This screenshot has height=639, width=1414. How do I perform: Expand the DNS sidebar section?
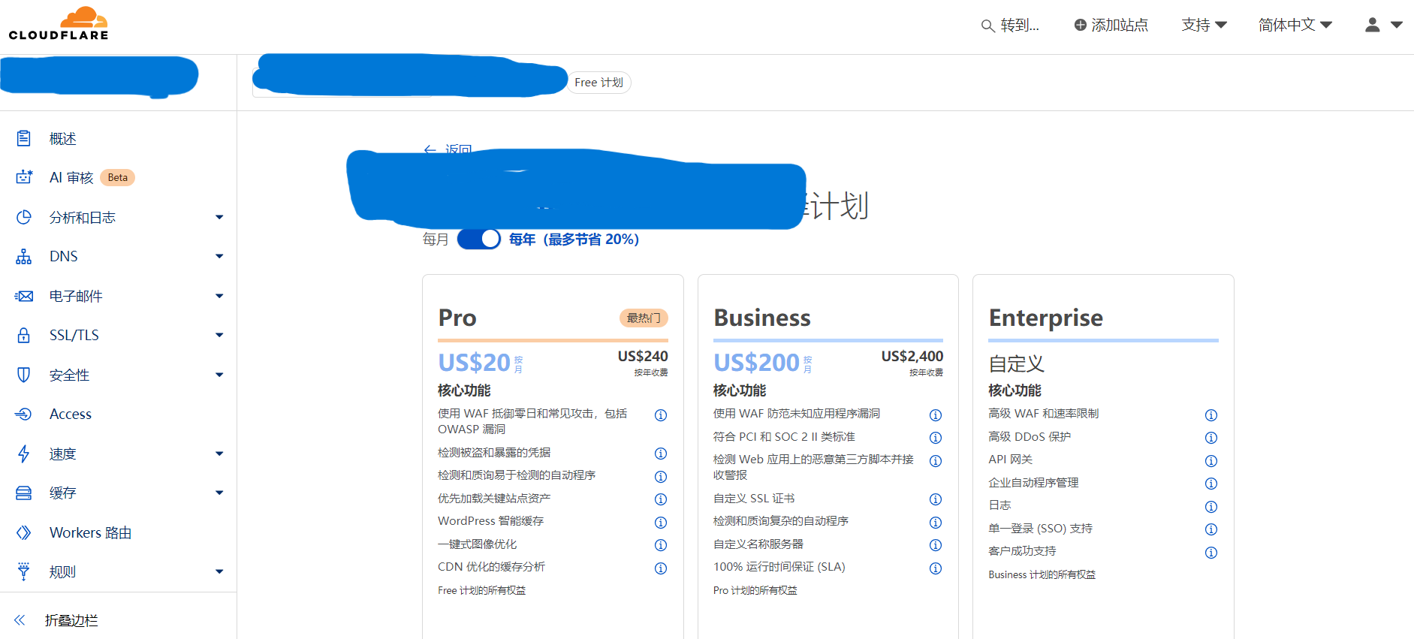(219, 256)
